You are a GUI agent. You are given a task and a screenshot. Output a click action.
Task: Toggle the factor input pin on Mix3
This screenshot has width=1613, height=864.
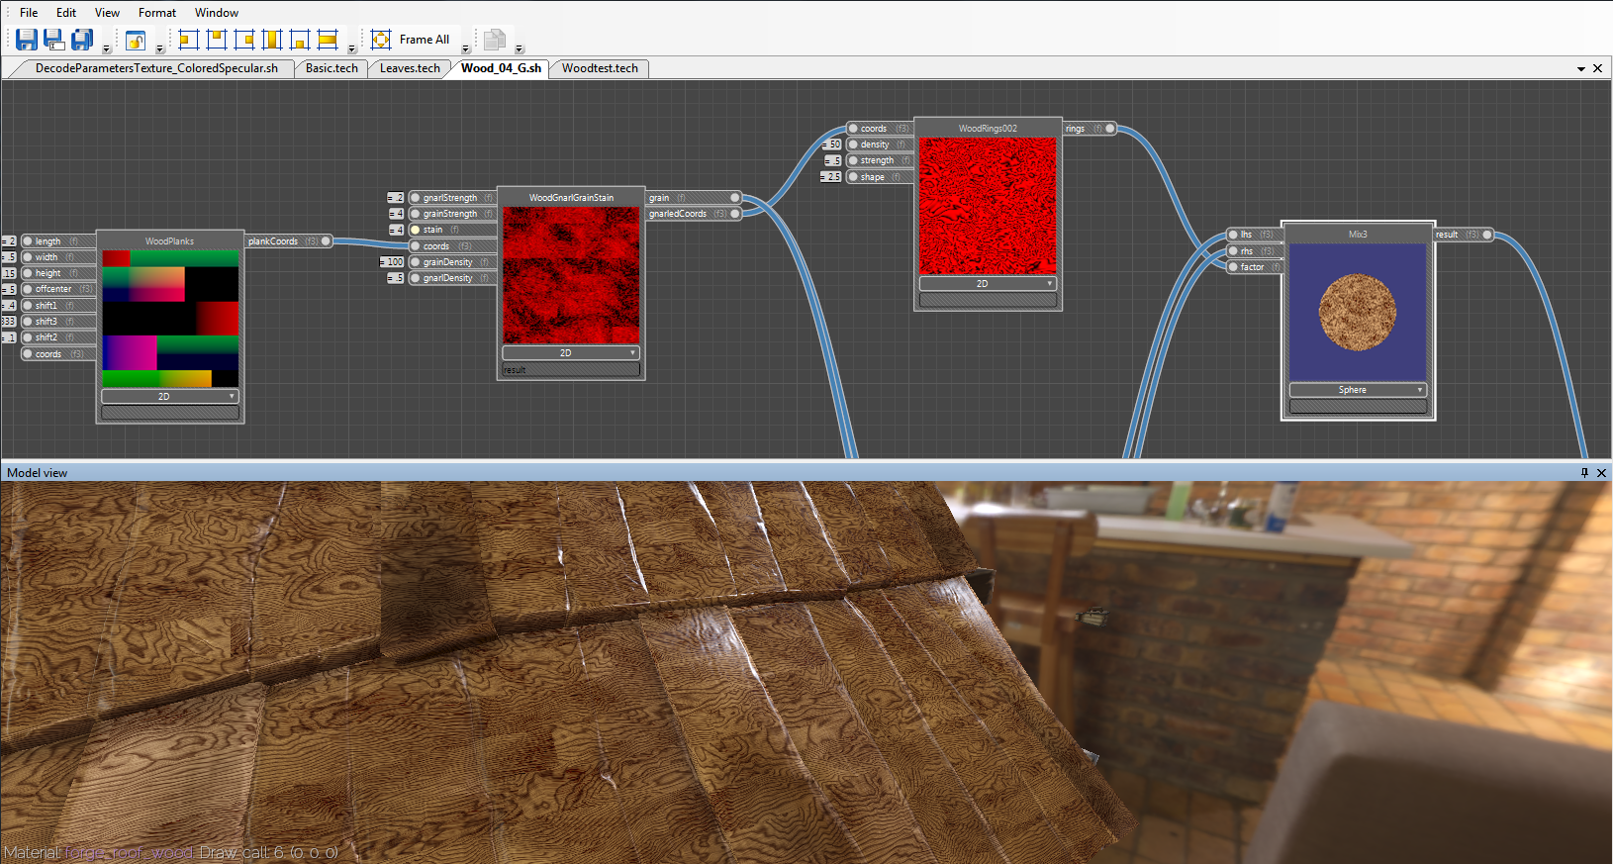1233,267
